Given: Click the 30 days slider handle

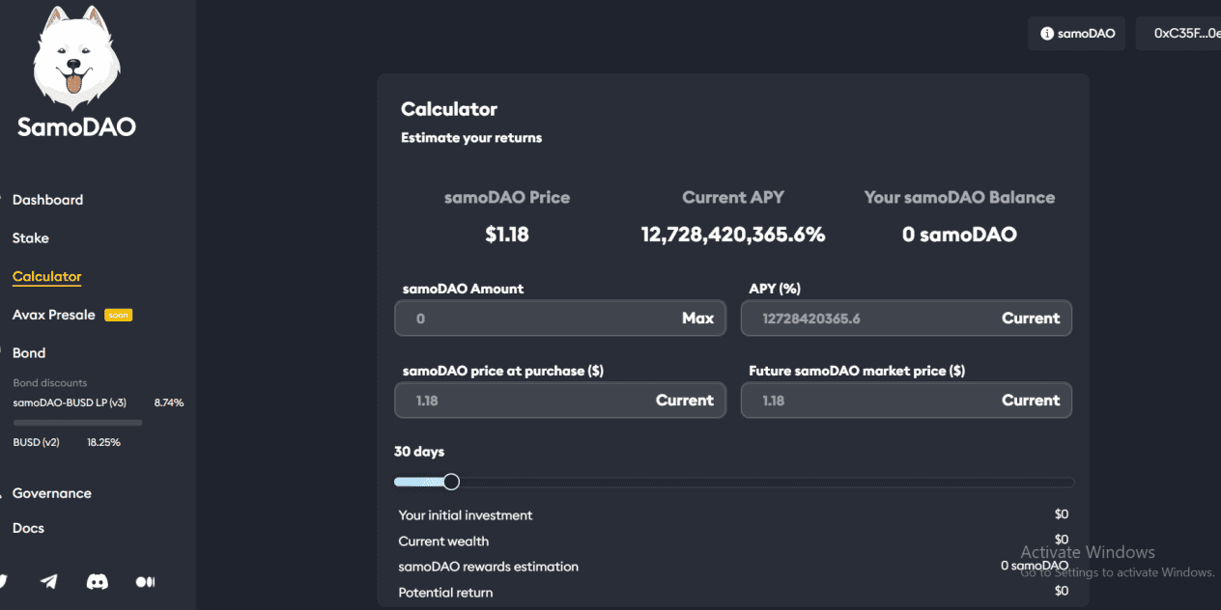Looking at the screenshot, I should pyautogui.click(x=451, y=482).
